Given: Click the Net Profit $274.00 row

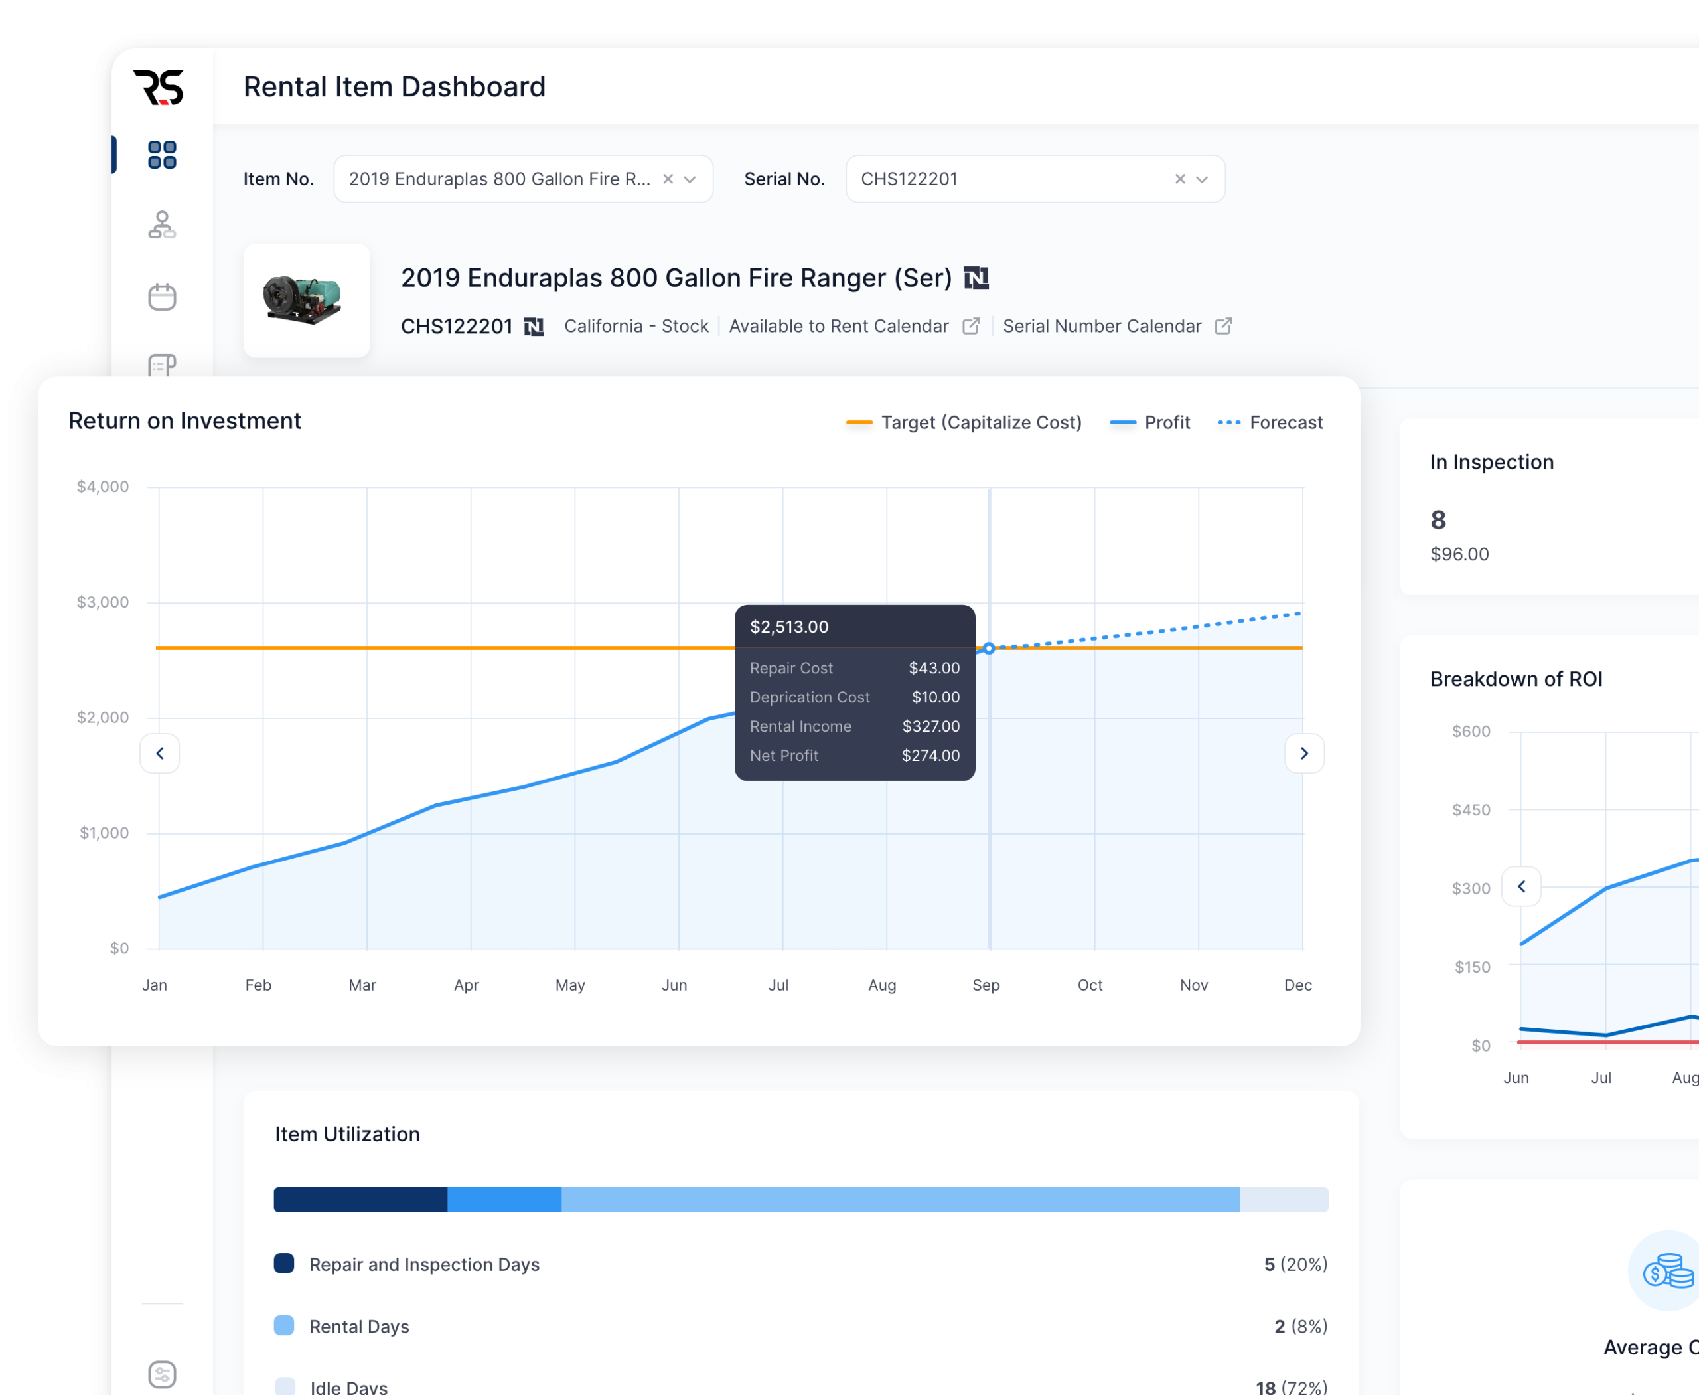Looking at the screenshot, I should (855, 756).
